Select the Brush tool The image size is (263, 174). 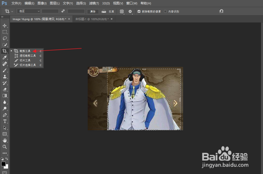coord(4,70)
